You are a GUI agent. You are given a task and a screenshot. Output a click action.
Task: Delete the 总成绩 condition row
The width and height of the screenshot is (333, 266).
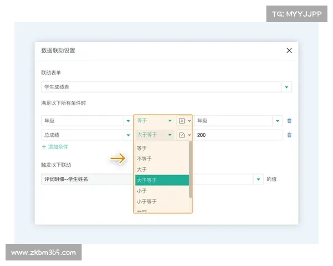(289, 135)
